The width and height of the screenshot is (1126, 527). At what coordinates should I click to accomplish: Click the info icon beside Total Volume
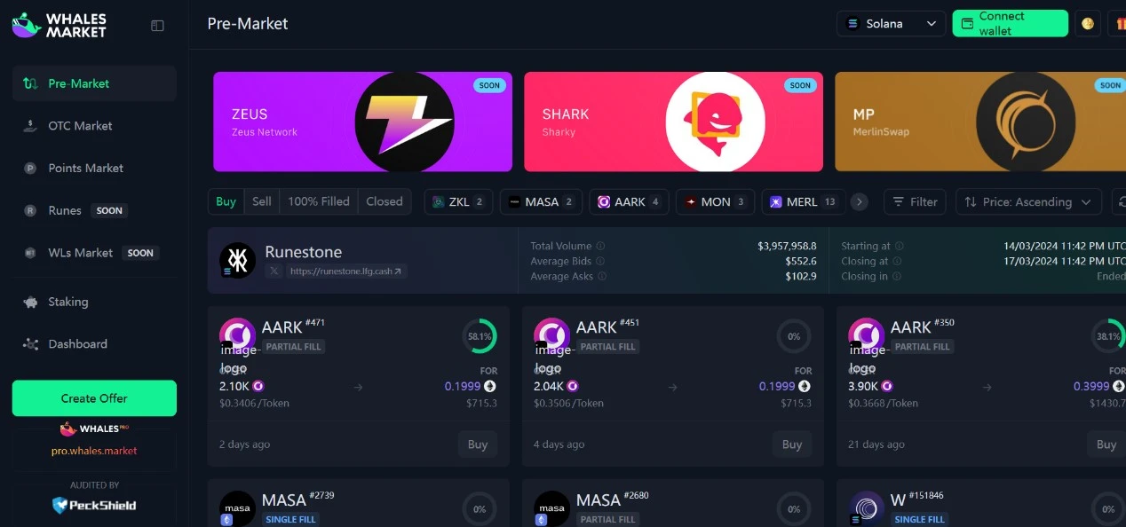tap(600, 246)
